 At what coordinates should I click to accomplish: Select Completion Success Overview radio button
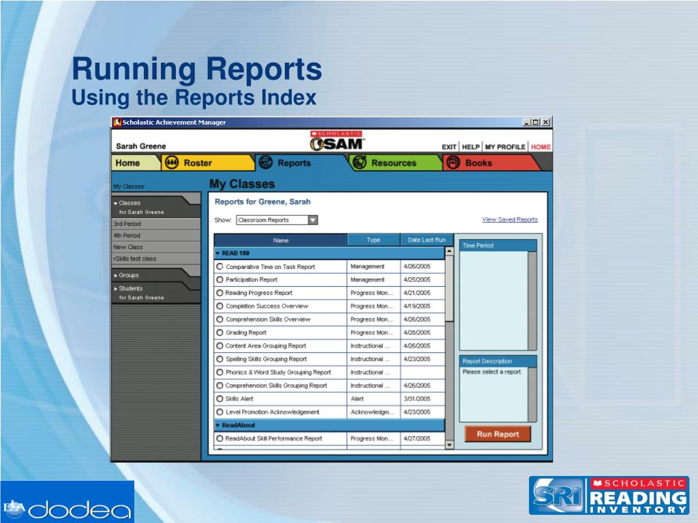click(219, 306)
